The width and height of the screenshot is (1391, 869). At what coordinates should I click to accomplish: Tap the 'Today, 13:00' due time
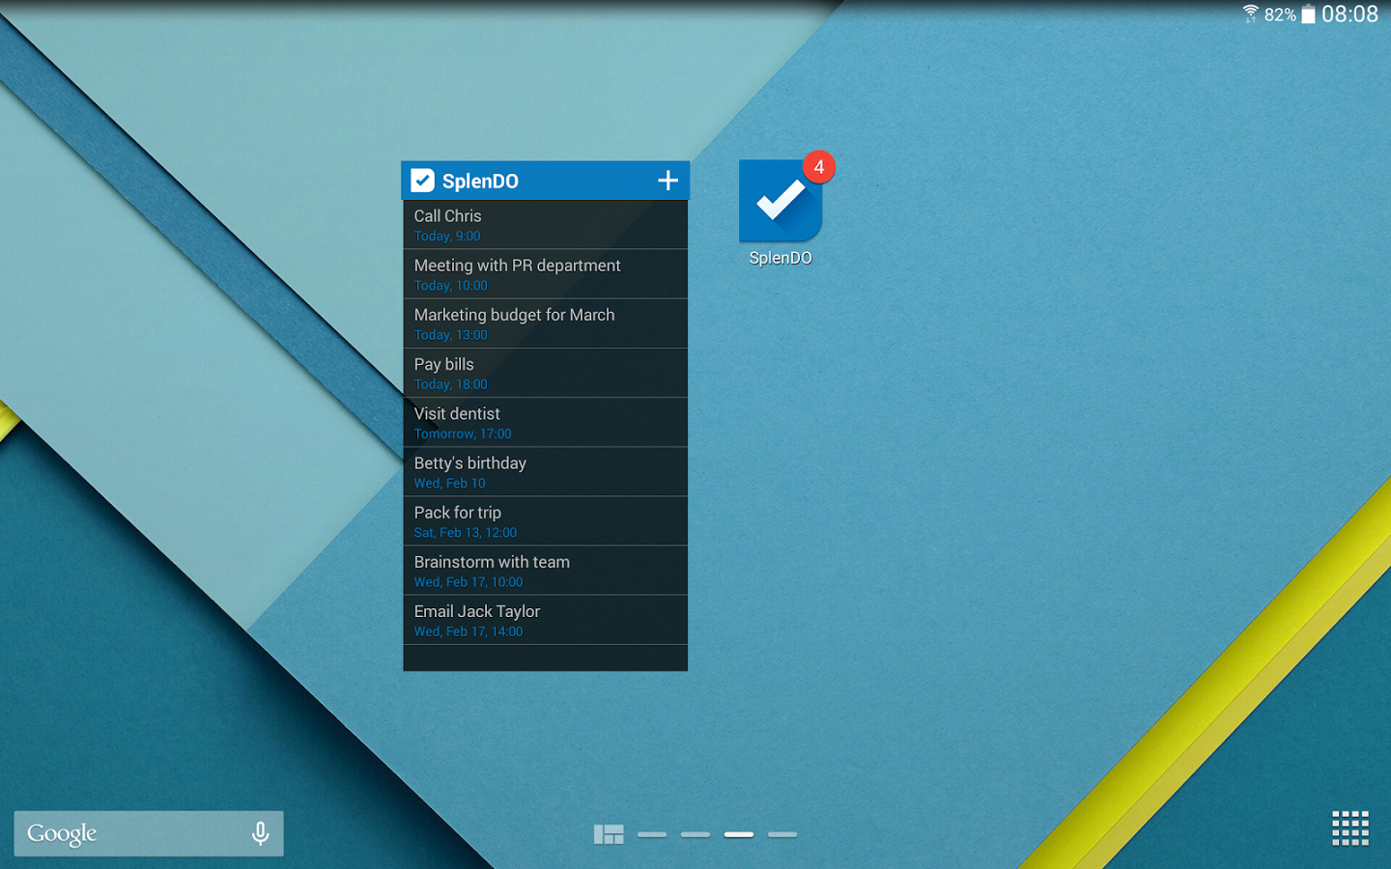click(451, 335)
